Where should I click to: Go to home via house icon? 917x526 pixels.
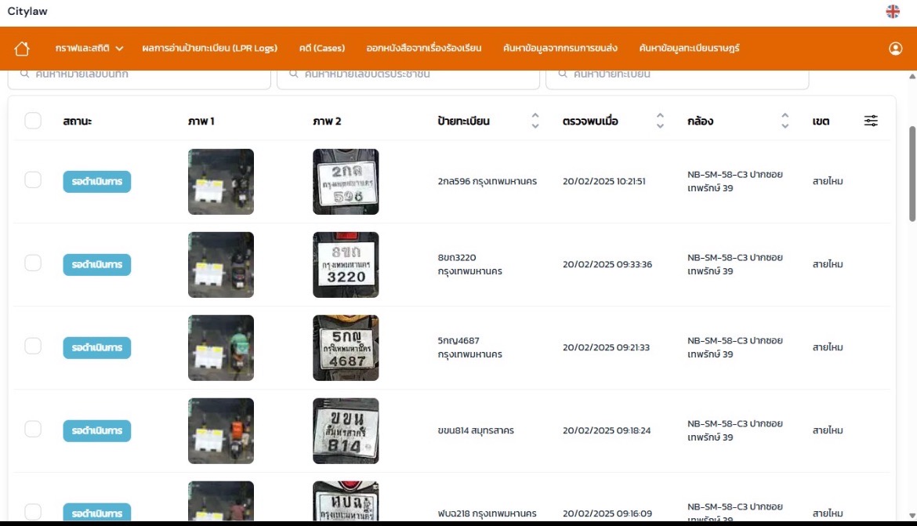point(22,48)
